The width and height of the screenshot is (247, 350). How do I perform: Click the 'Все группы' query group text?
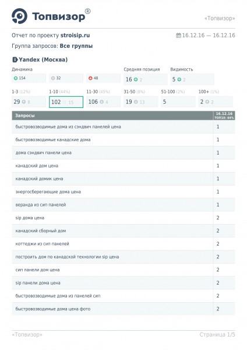coord(76,46)
